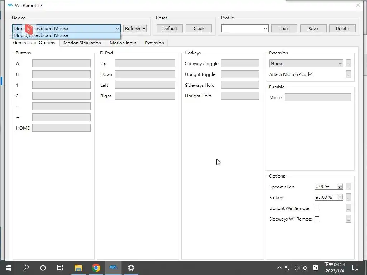The width and height of the screenshot is (367, 275).
Task: Open Refresh button dropdown arrow
Action: (144, 29)
